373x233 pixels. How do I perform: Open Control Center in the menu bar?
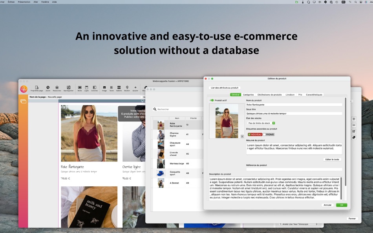click(361, 2)
